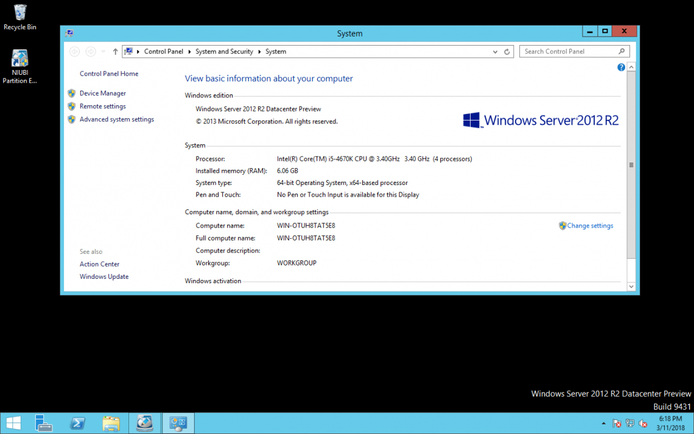Open address bar history dropdown
Image resolution: width=694 pixels, height=434 pixels.
click(495, 52)
